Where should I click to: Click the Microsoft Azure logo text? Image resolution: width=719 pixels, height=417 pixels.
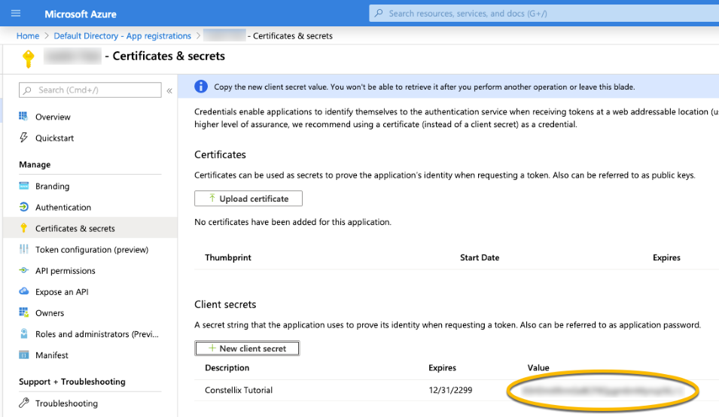pos(81,14)
